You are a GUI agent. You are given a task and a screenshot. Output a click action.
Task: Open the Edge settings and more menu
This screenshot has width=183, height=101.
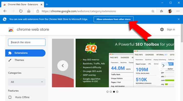click(x=178, y=11)
